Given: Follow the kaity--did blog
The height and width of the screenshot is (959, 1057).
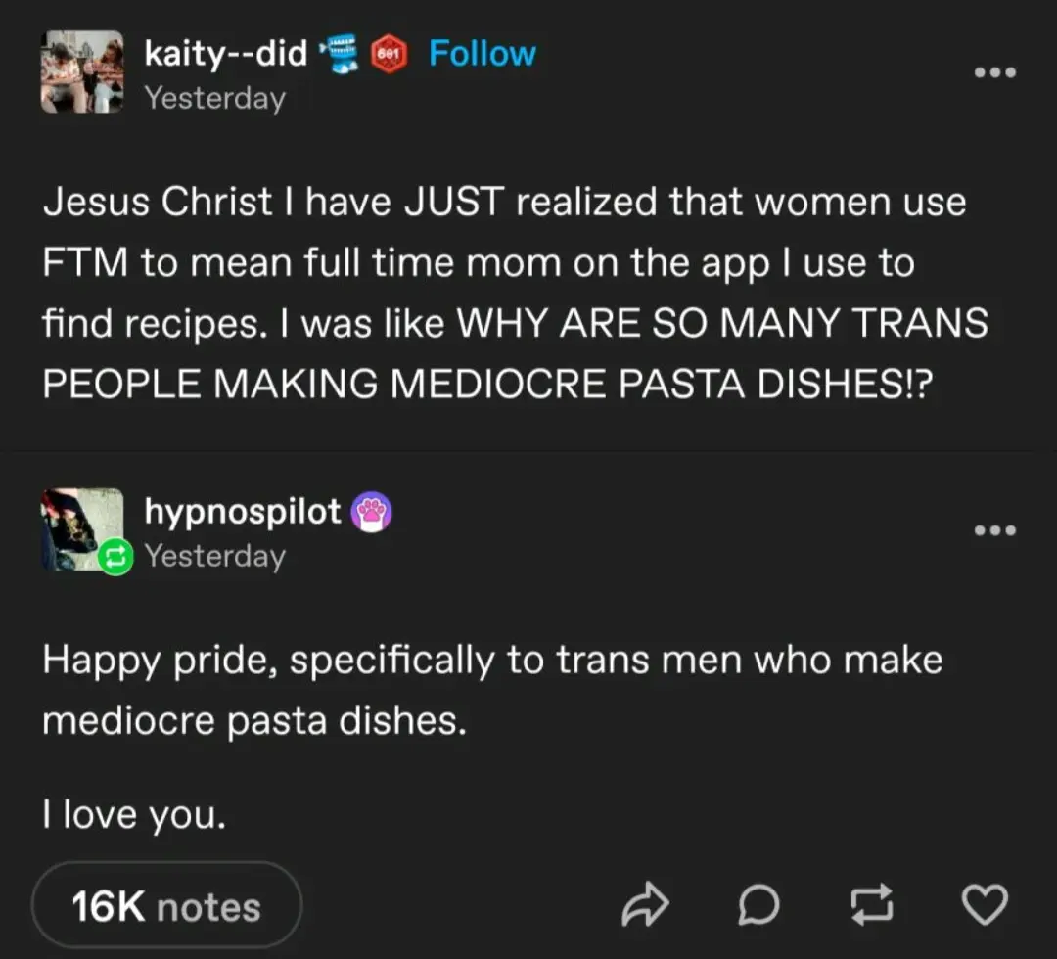Looking at the screenshot, I should (x=483, y=54).
